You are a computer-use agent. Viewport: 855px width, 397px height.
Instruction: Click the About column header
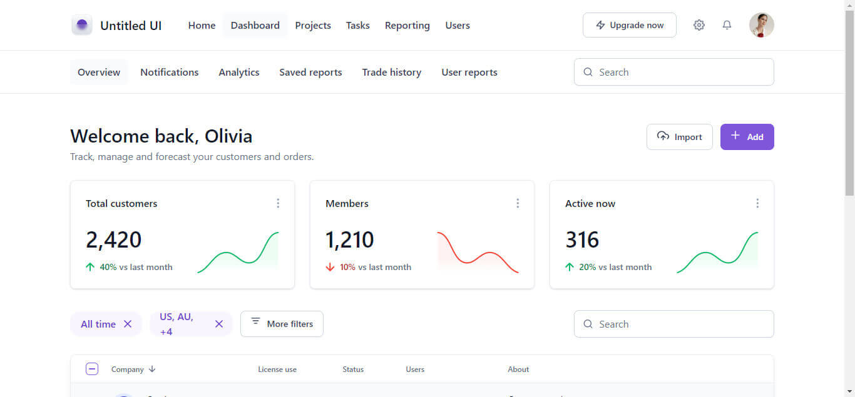pos(518,369)
